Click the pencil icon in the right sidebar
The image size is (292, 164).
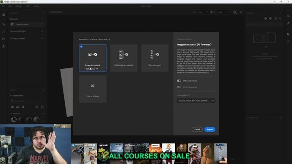click(288, 23)
